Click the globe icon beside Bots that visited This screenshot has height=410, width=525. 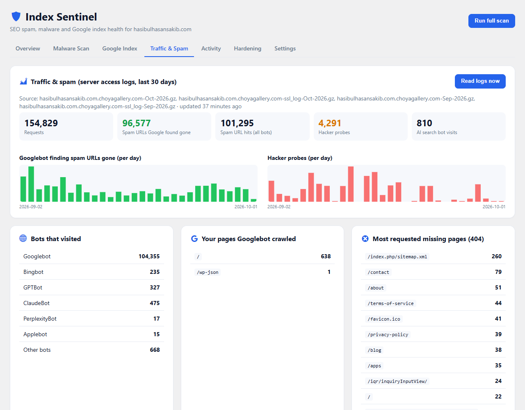tap(23, 239)
